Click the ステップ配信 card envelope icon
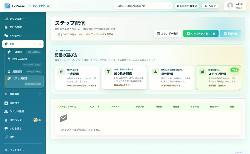This screenshot has height=154, width=250. (x=203, y=72)
